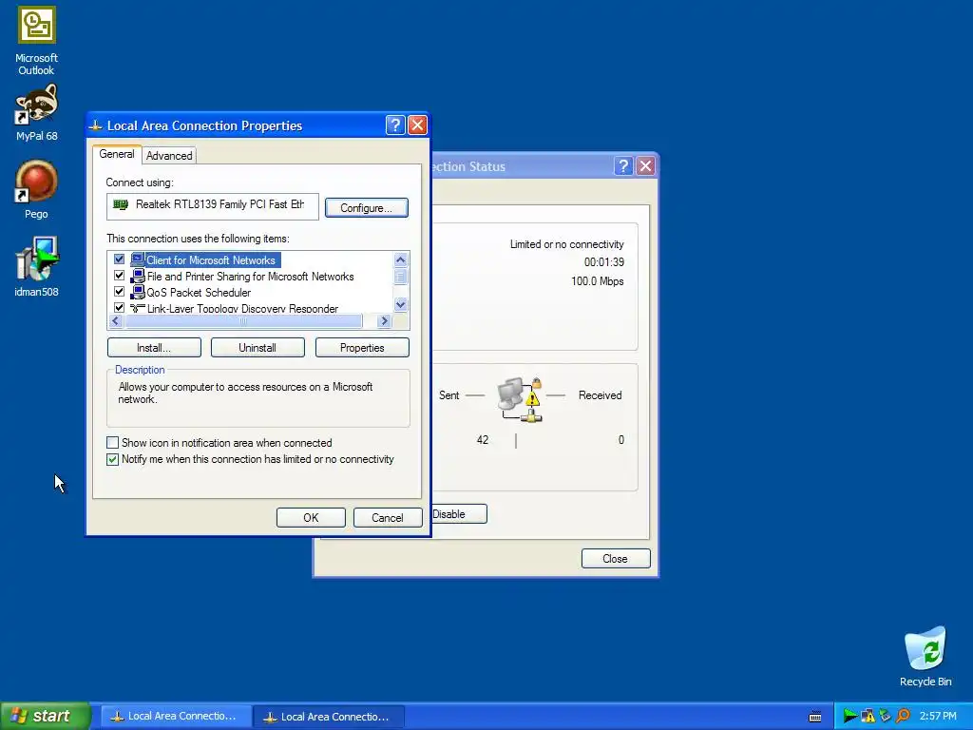
Task: Click the Configure... button
Action: click(366, 208)
